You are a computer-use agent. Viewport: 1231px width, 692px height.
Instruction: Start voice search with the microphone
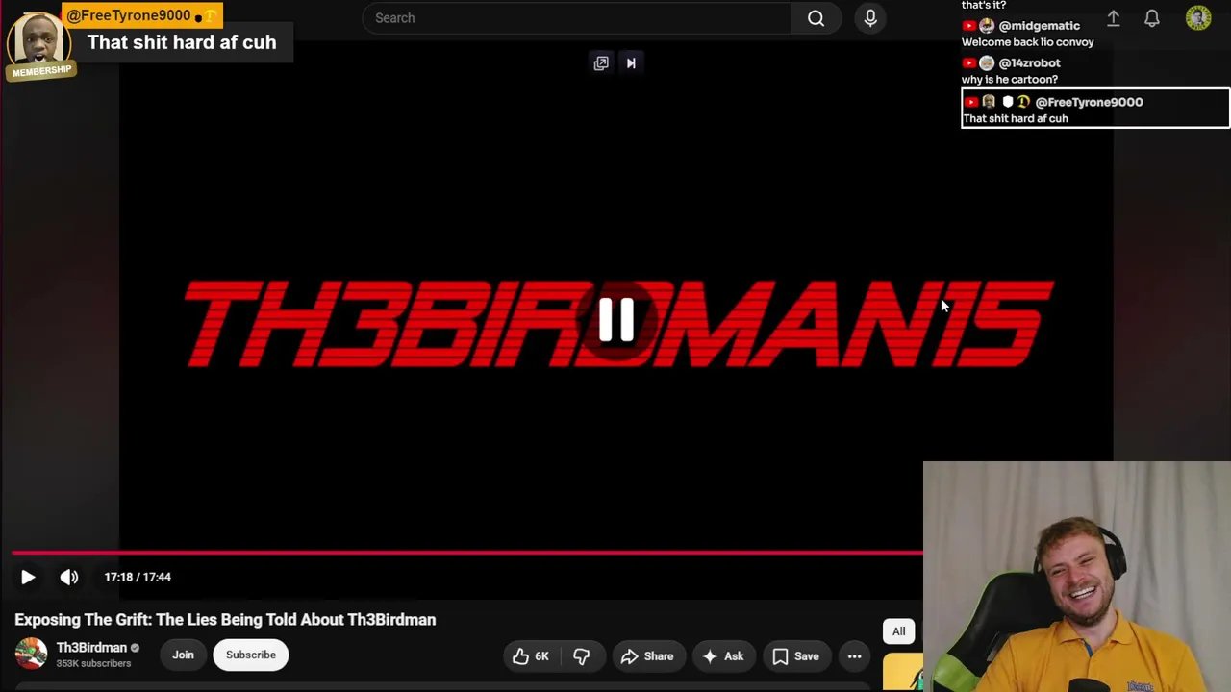pyautogui.click(x=870, y=18)
